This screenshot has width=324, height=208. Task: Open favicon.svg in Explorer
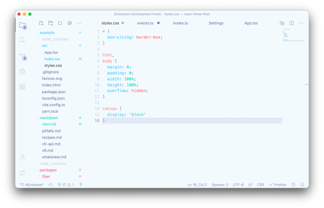[52, 79]
